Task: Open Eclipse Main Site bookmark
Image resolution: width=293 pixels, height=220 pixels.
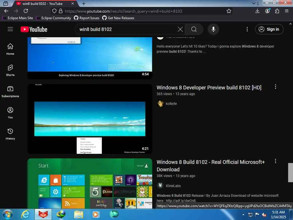Action: [18, 18]
